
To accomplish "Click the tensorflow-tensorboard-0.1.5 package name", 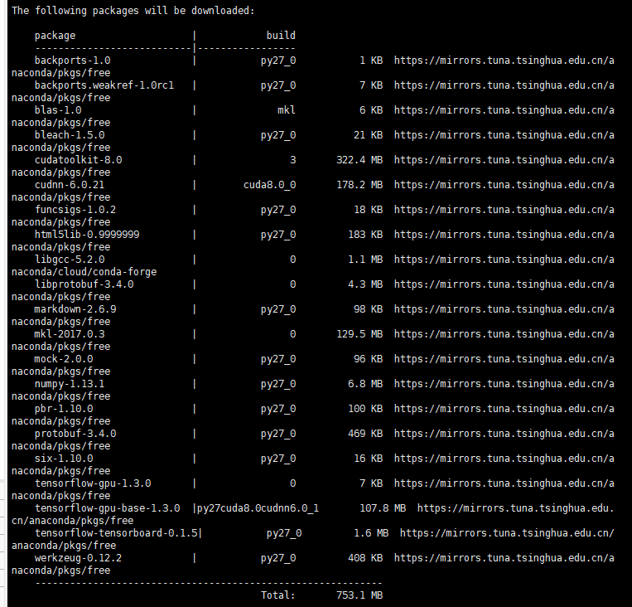I will (x=116, y=533).
